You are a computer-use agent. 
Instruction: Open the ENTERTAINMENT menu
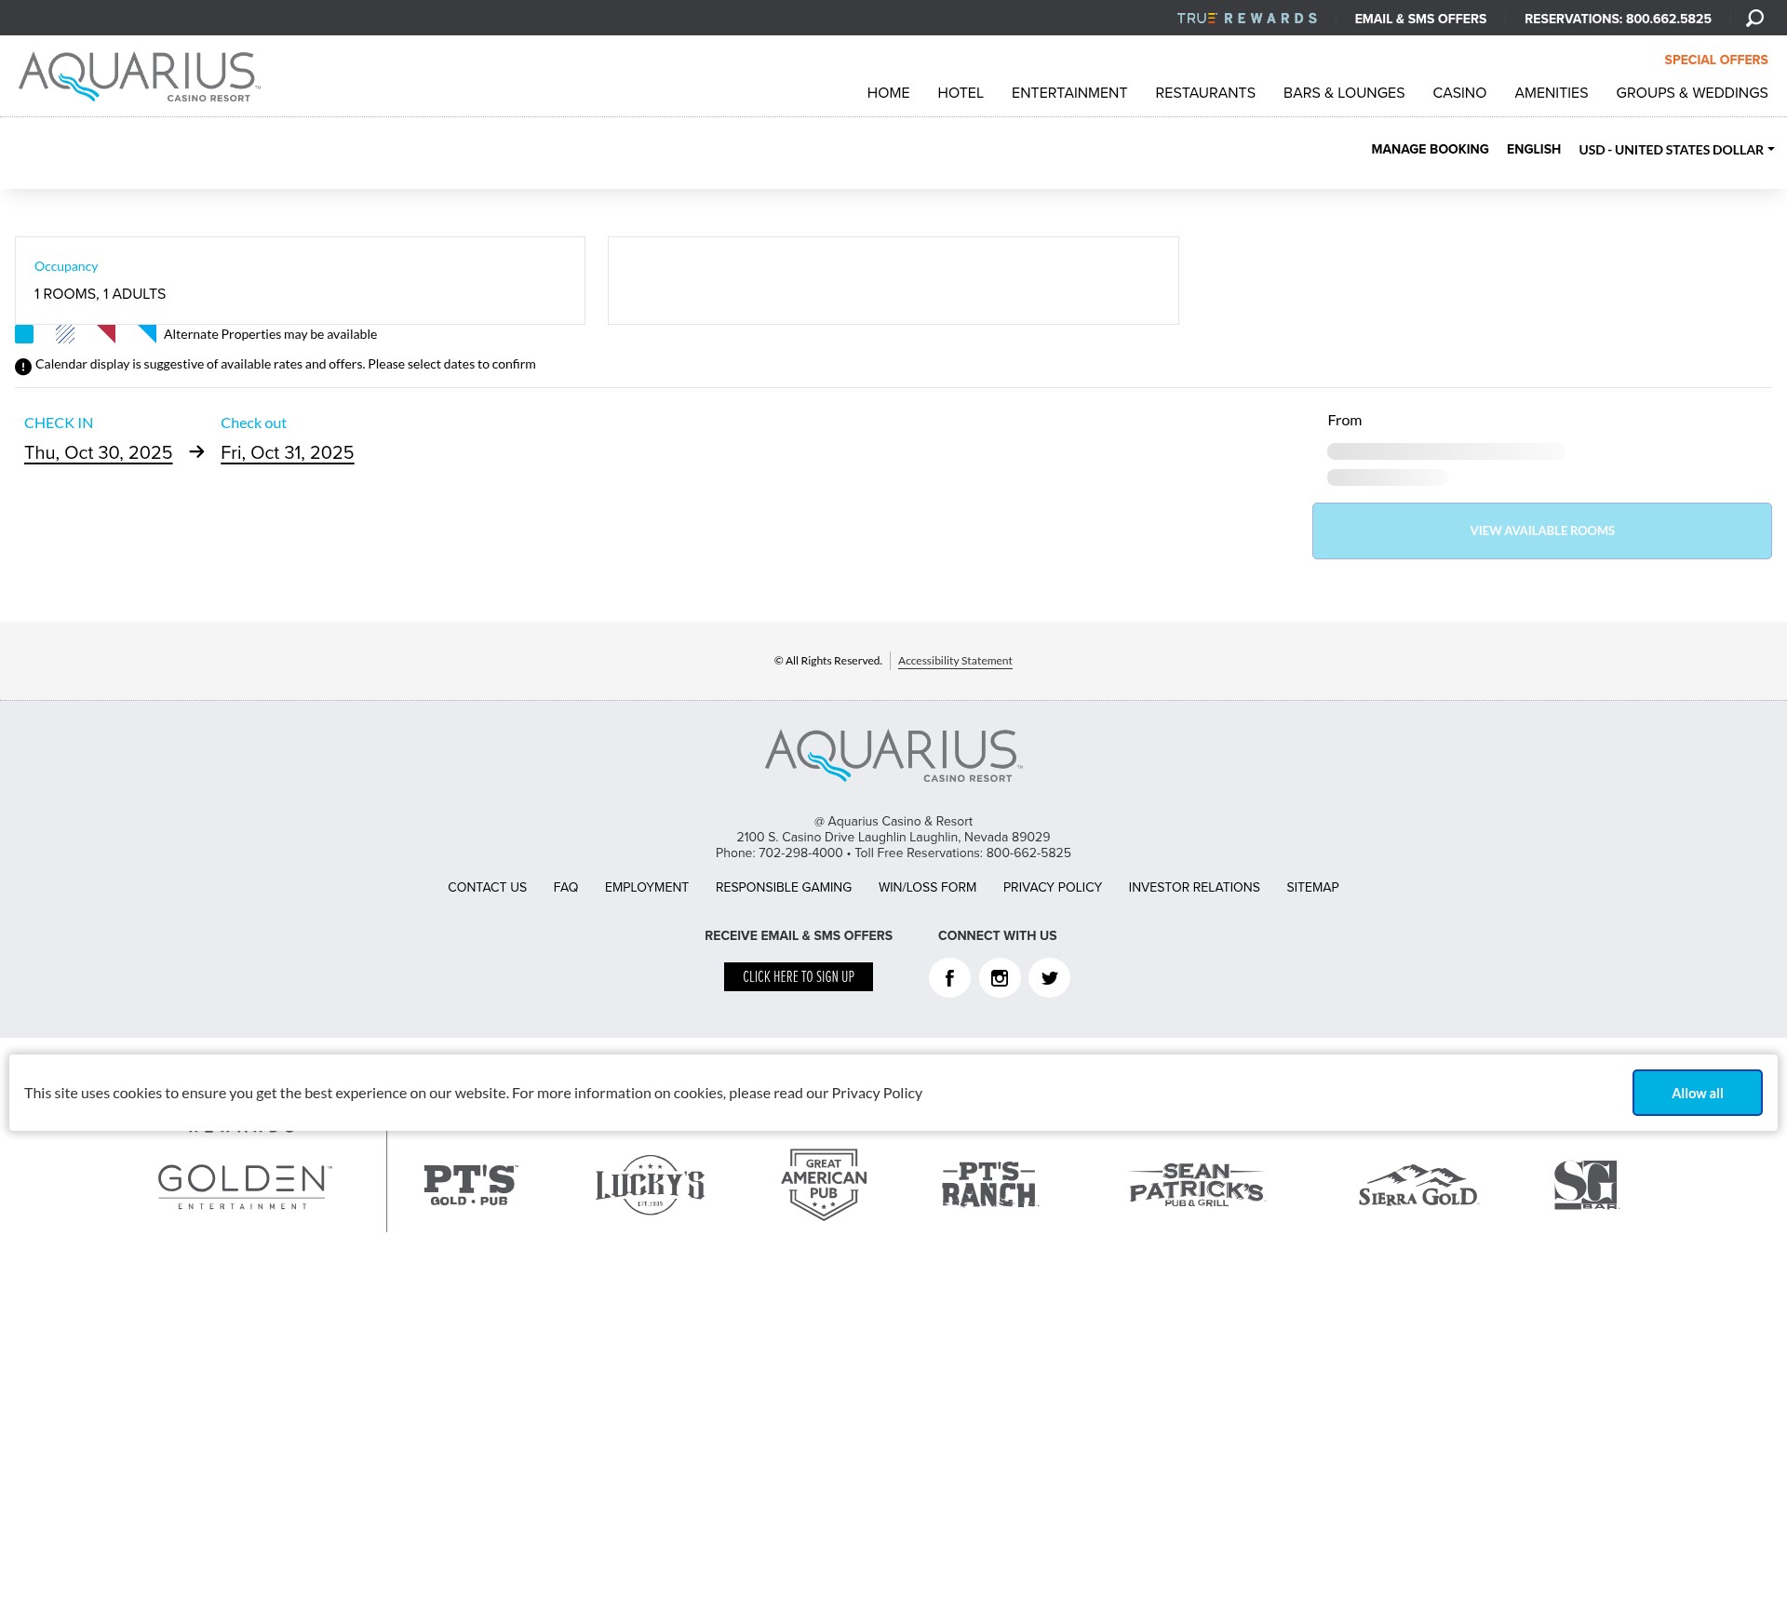[1069, 93]
